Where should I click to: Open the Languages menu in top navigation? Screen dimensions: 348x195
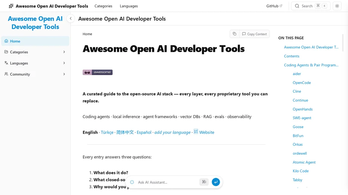(x=129, y=6)
